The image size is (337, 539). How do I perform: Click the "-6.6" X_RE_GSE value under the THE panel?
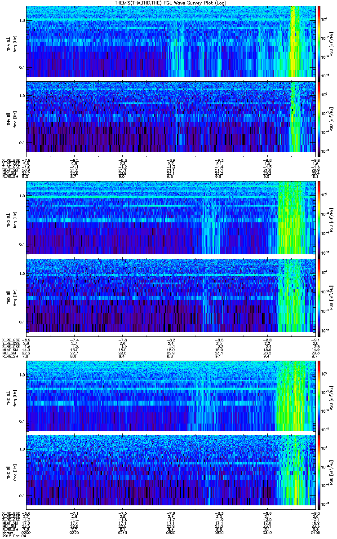point(27,513)
